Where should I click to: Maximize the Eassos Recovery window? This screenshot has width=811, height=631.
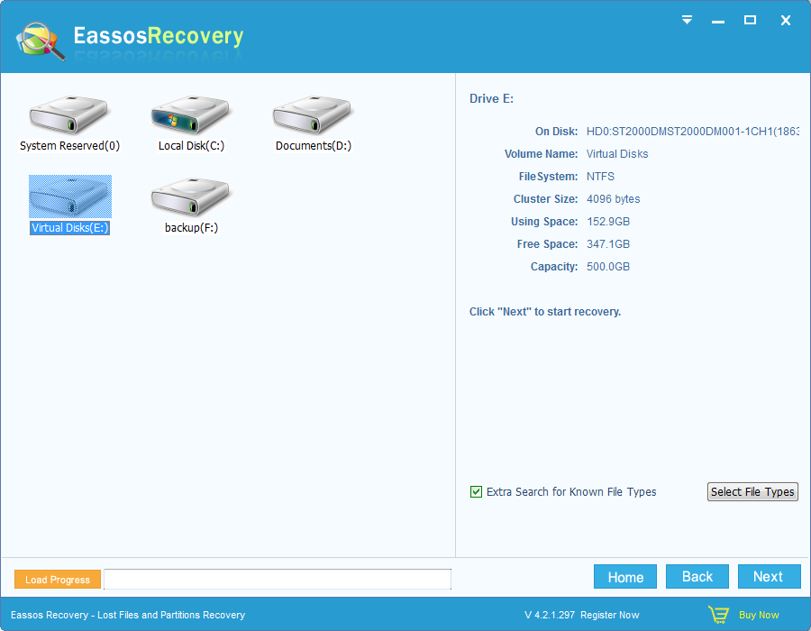pyautogui.click(x=750, y=20)
